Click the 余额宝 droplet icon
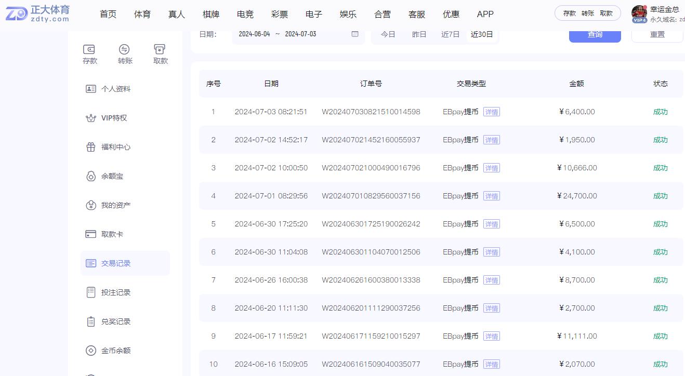Image resolution: width=685 pixels, height=376 pixels. 90,176
